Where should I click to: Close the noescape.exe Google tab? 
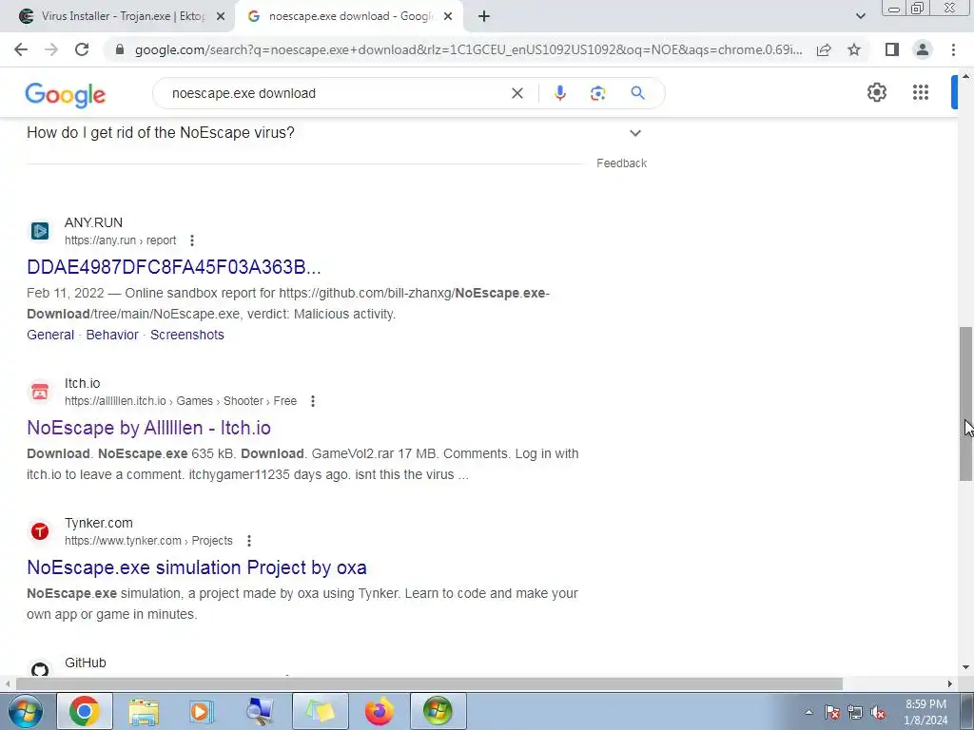click(x=448, y=16)
